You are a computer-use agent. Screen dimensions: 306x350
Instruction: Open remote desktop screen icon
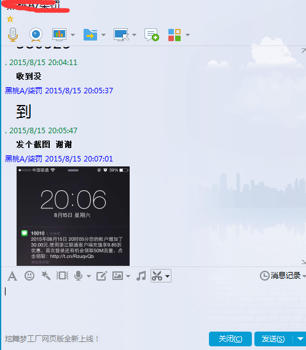[121, 34]
